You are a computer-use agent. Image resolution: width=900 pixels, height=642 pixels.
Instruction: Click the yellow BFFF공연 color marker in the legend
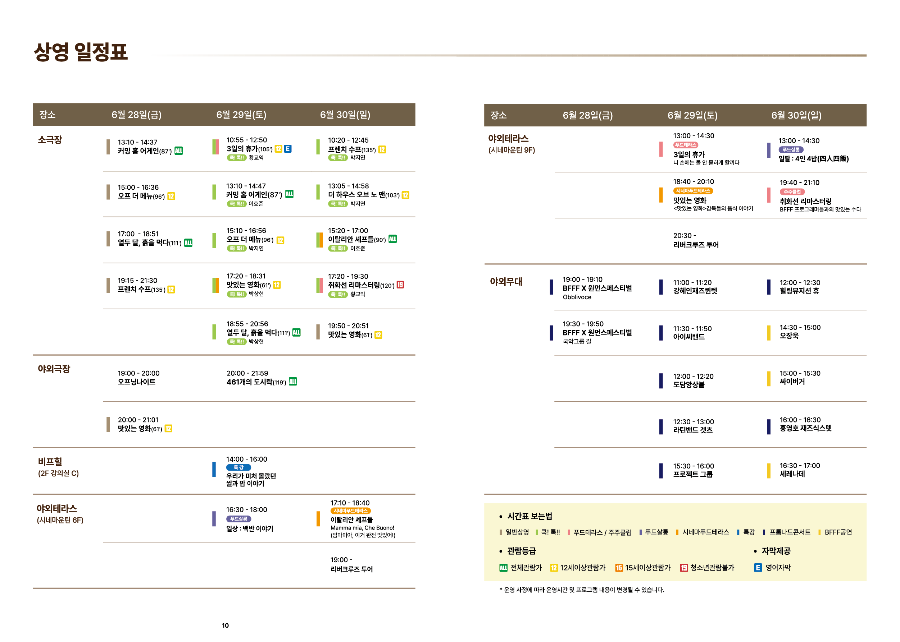819,532
